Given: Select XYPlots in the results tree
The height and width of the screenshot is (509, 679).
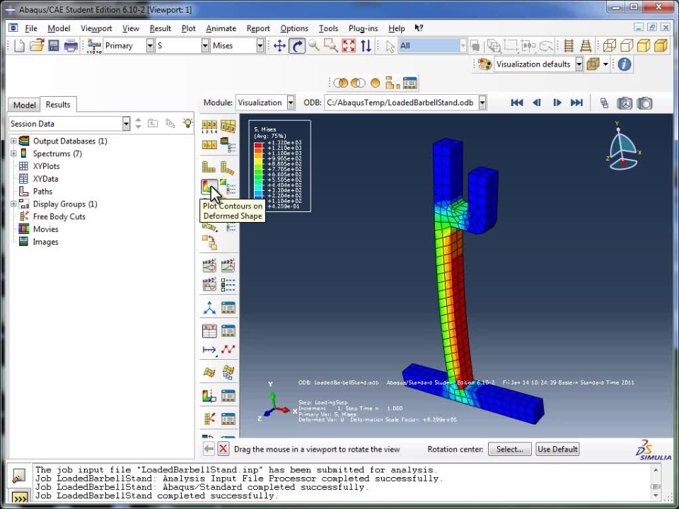Looking at the screenshot, I should click(x=47, y=166).
